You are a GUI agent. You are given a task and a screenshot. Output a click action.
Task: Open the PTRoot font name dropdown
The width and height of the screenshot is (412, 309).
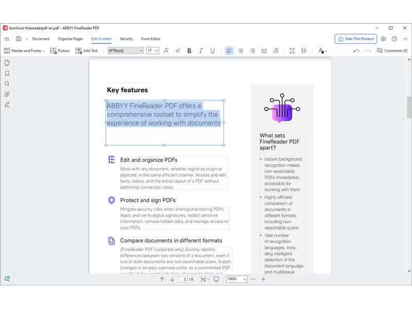[126, 50]
